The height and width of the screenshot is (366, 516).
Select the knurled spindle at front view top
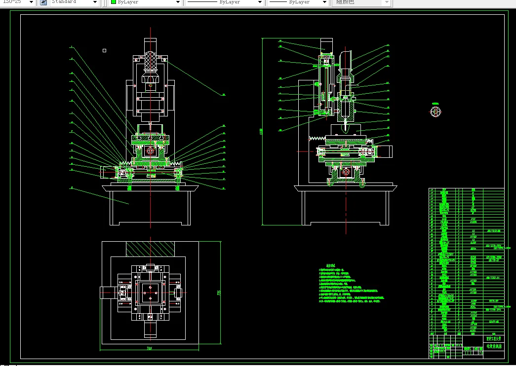pyautogui.click(x=150, y=61)
